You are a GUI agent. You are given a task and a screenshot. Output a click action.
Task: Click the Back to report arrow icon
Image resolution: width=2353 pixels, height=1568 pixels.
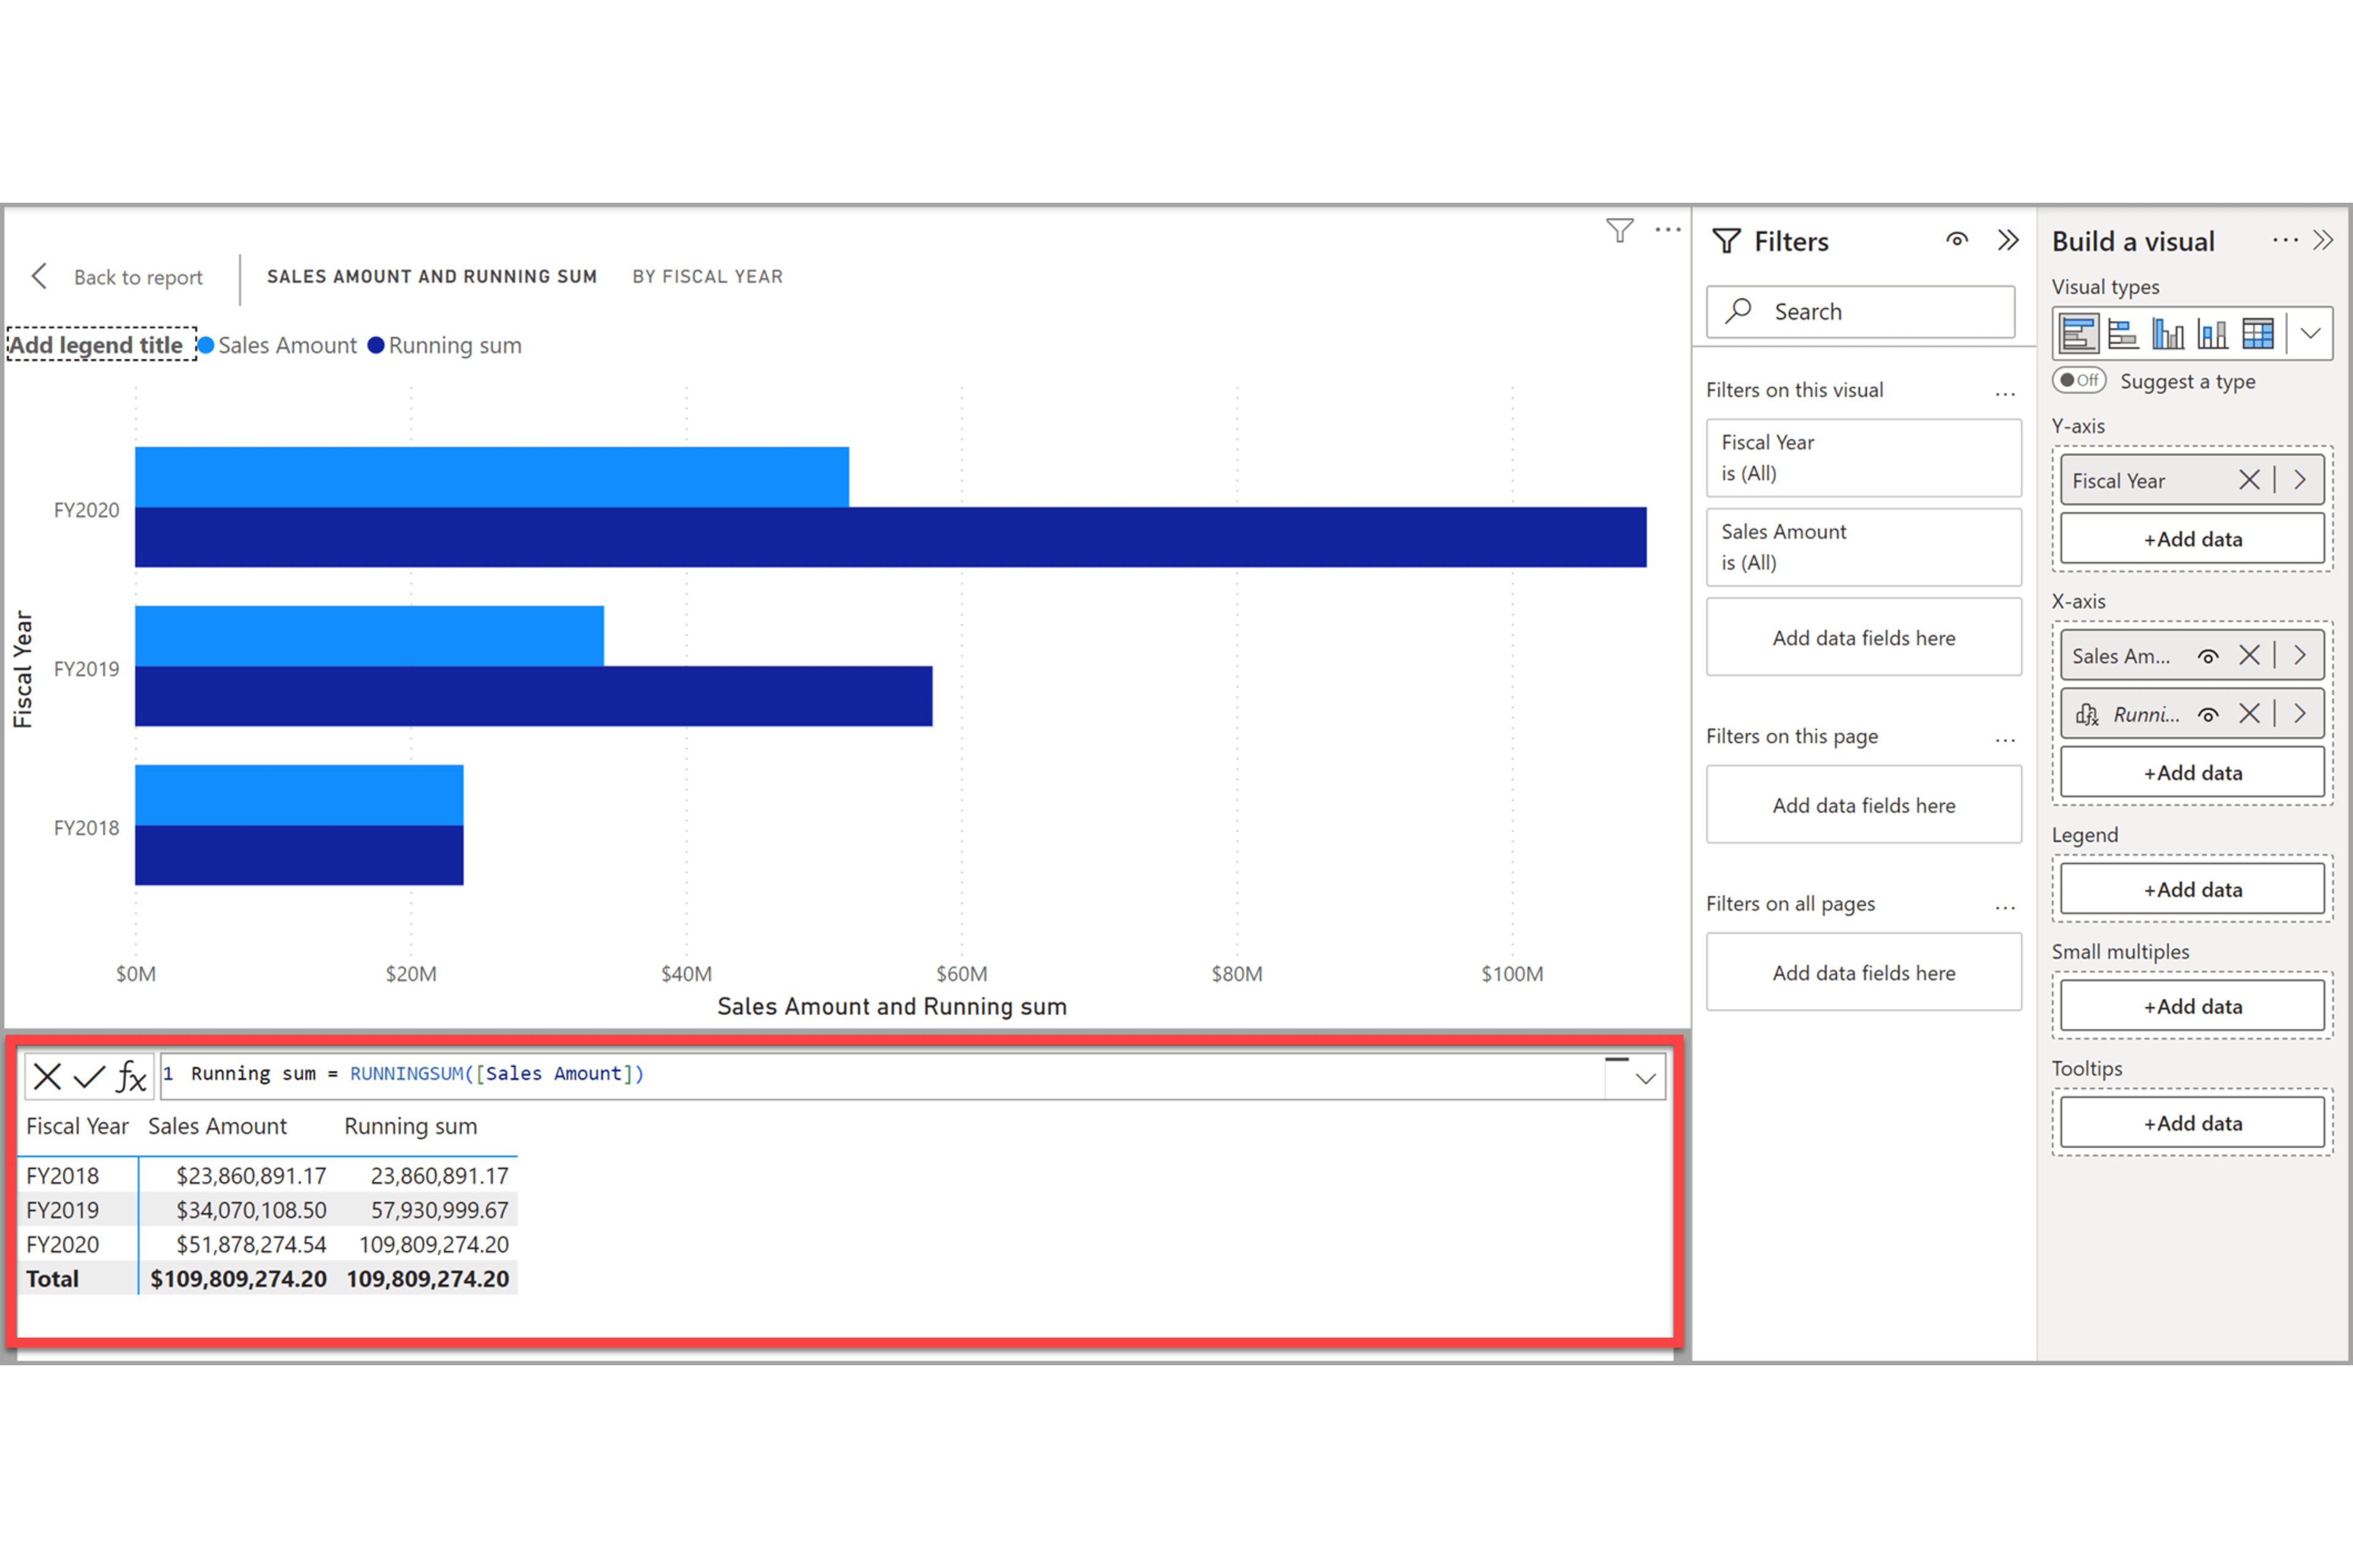[x=39, y=276]
